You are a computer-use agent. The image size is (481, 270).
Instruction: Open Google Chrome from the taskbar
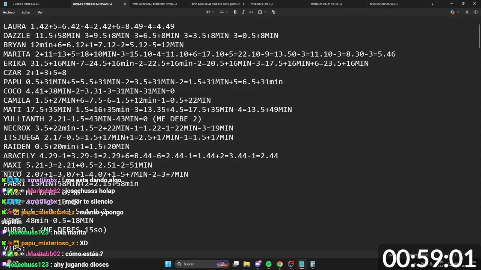coord(280,264)
